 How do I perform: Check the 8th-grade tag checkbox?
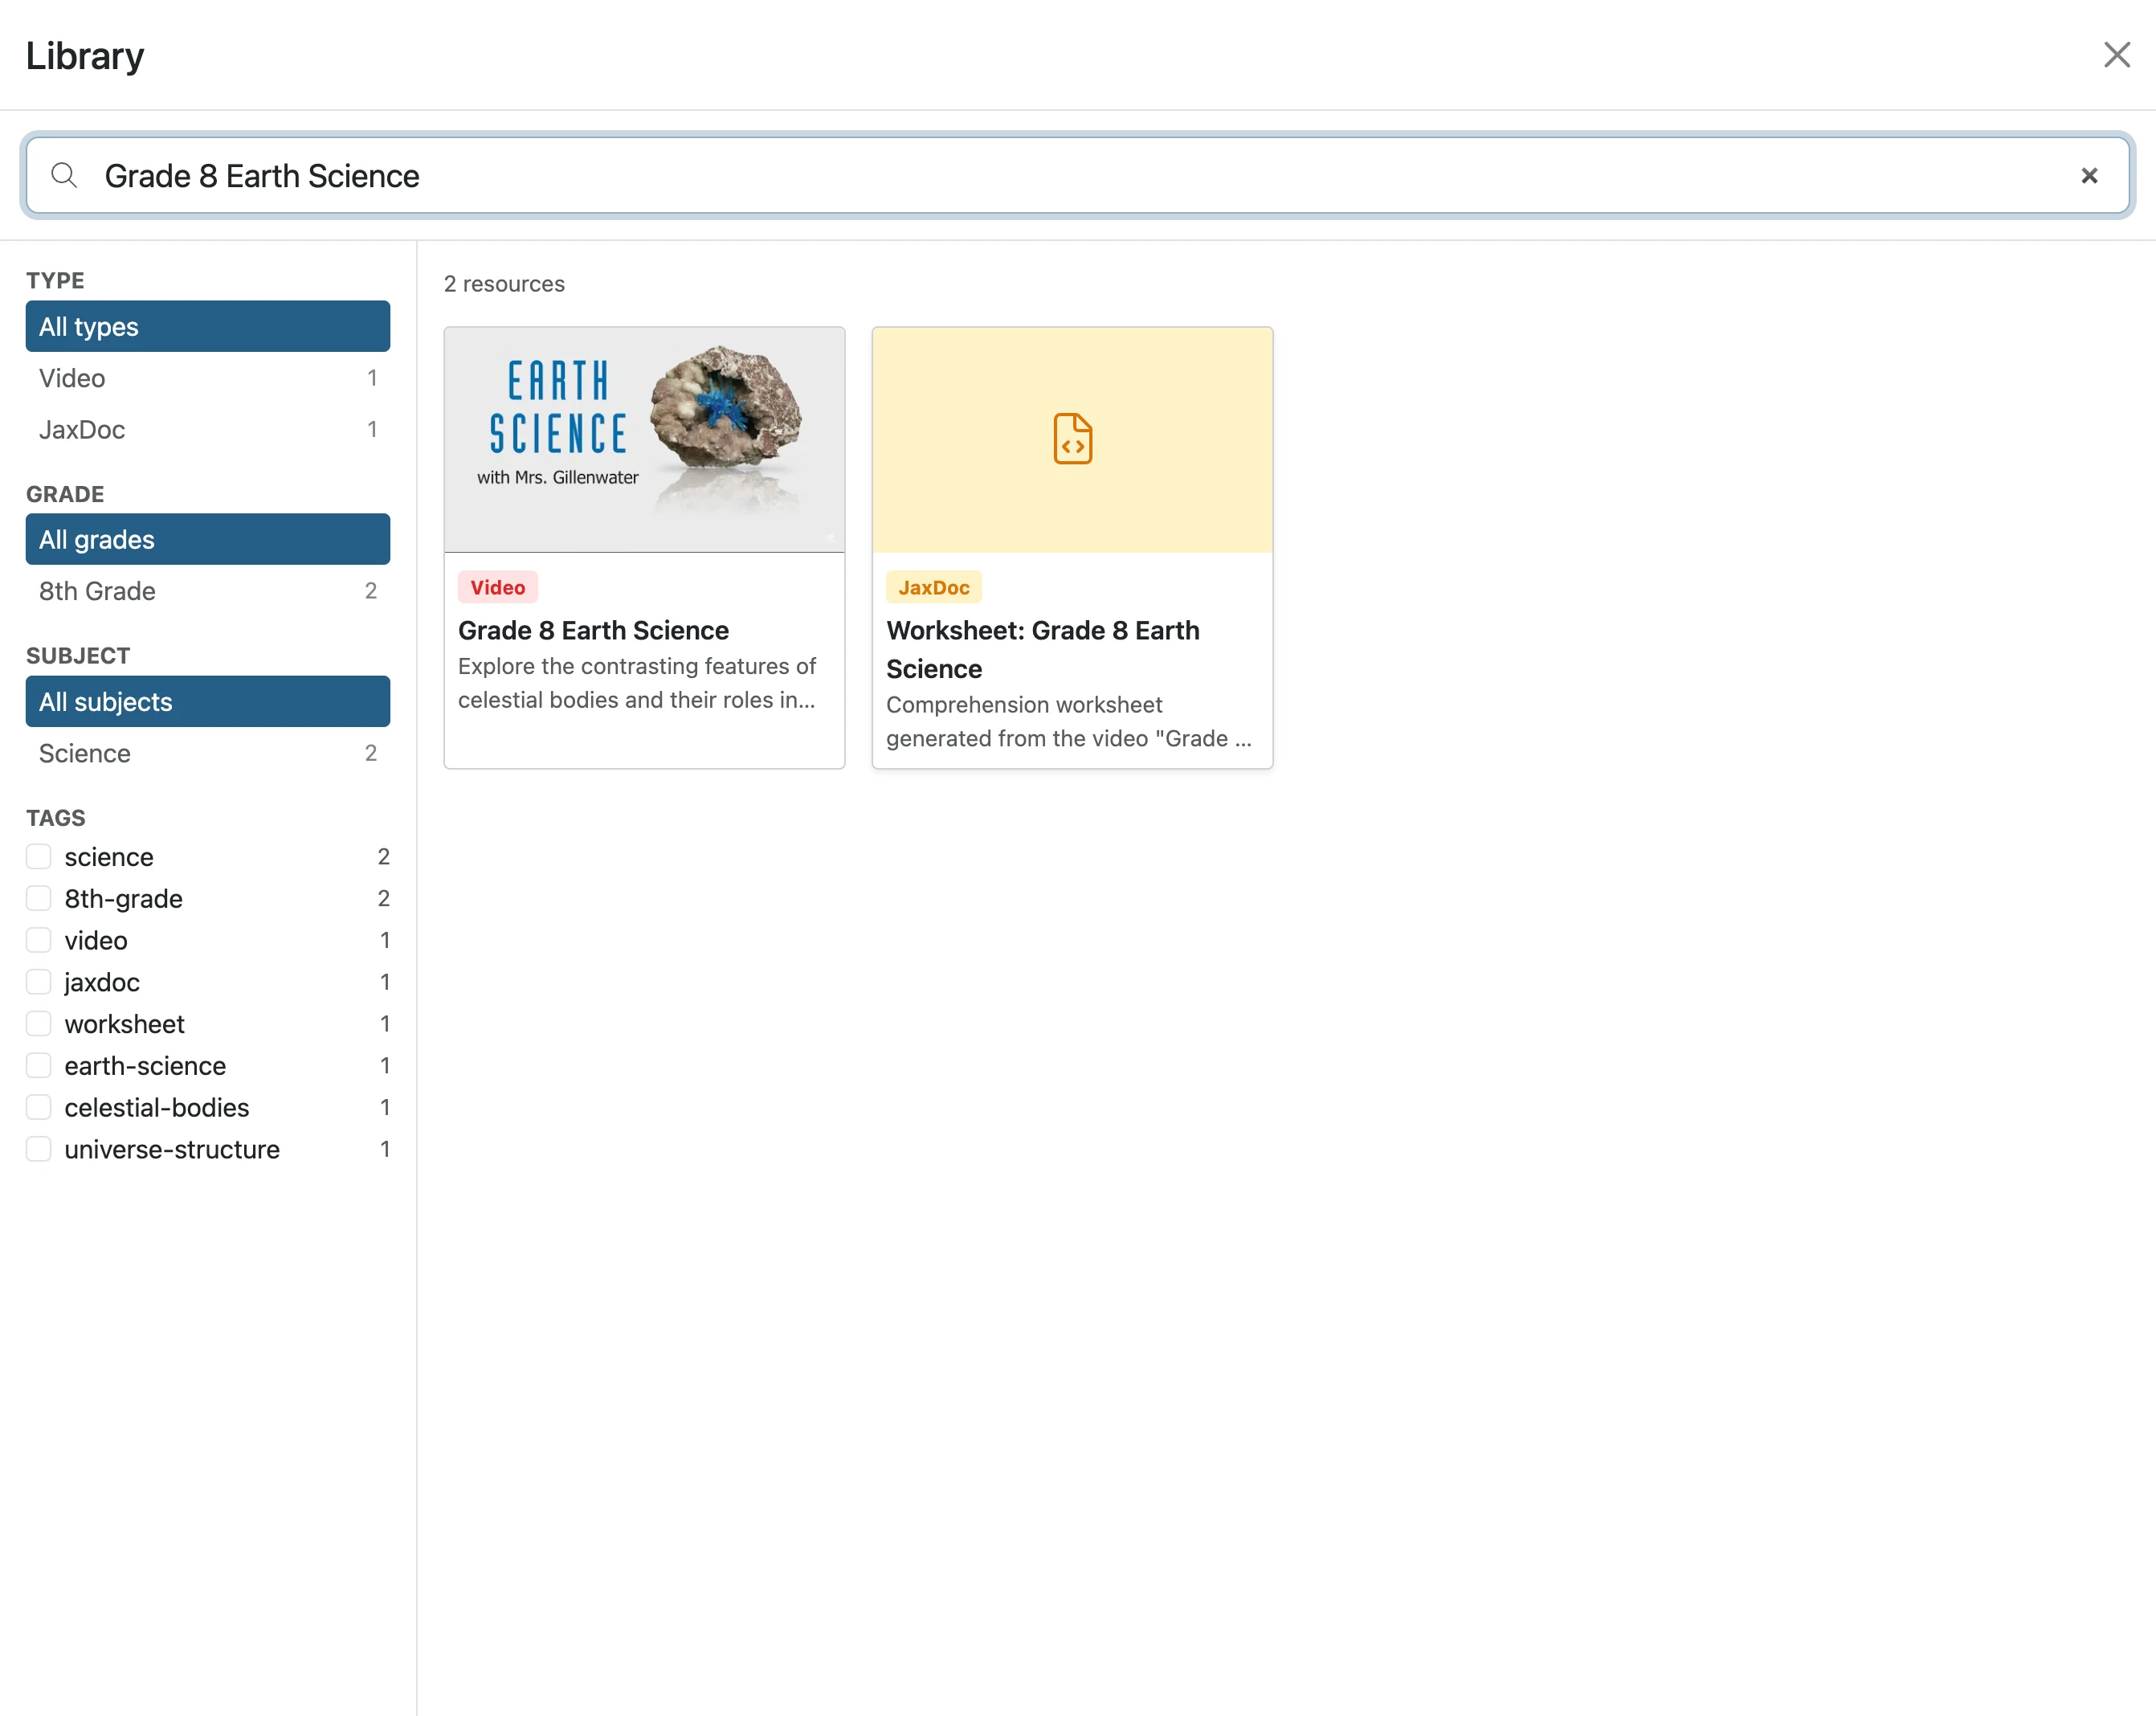tap(38, 898)
